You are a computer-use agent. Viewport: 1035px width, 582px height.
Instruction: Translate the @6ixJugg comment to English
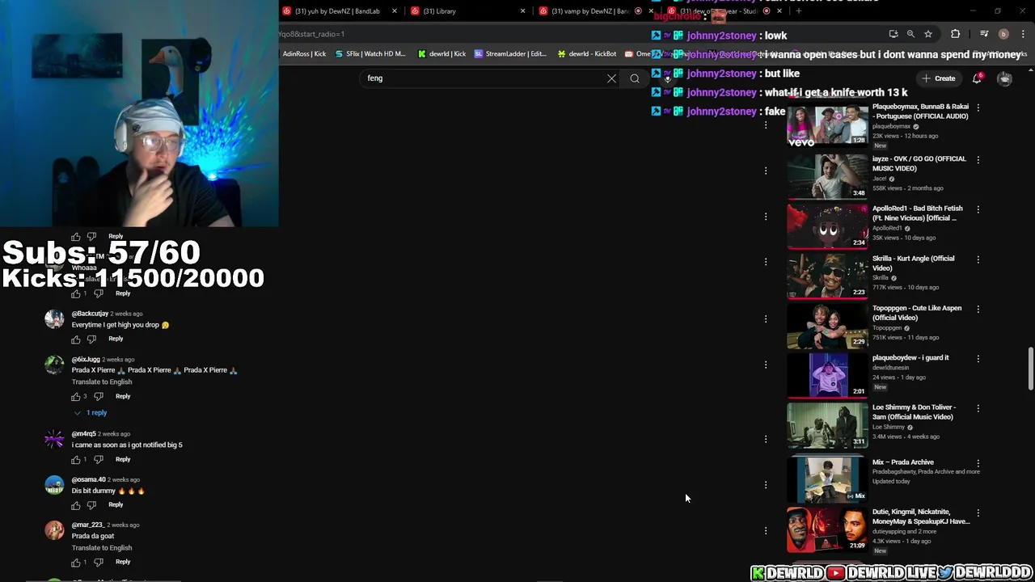click(x=102, y=382)
